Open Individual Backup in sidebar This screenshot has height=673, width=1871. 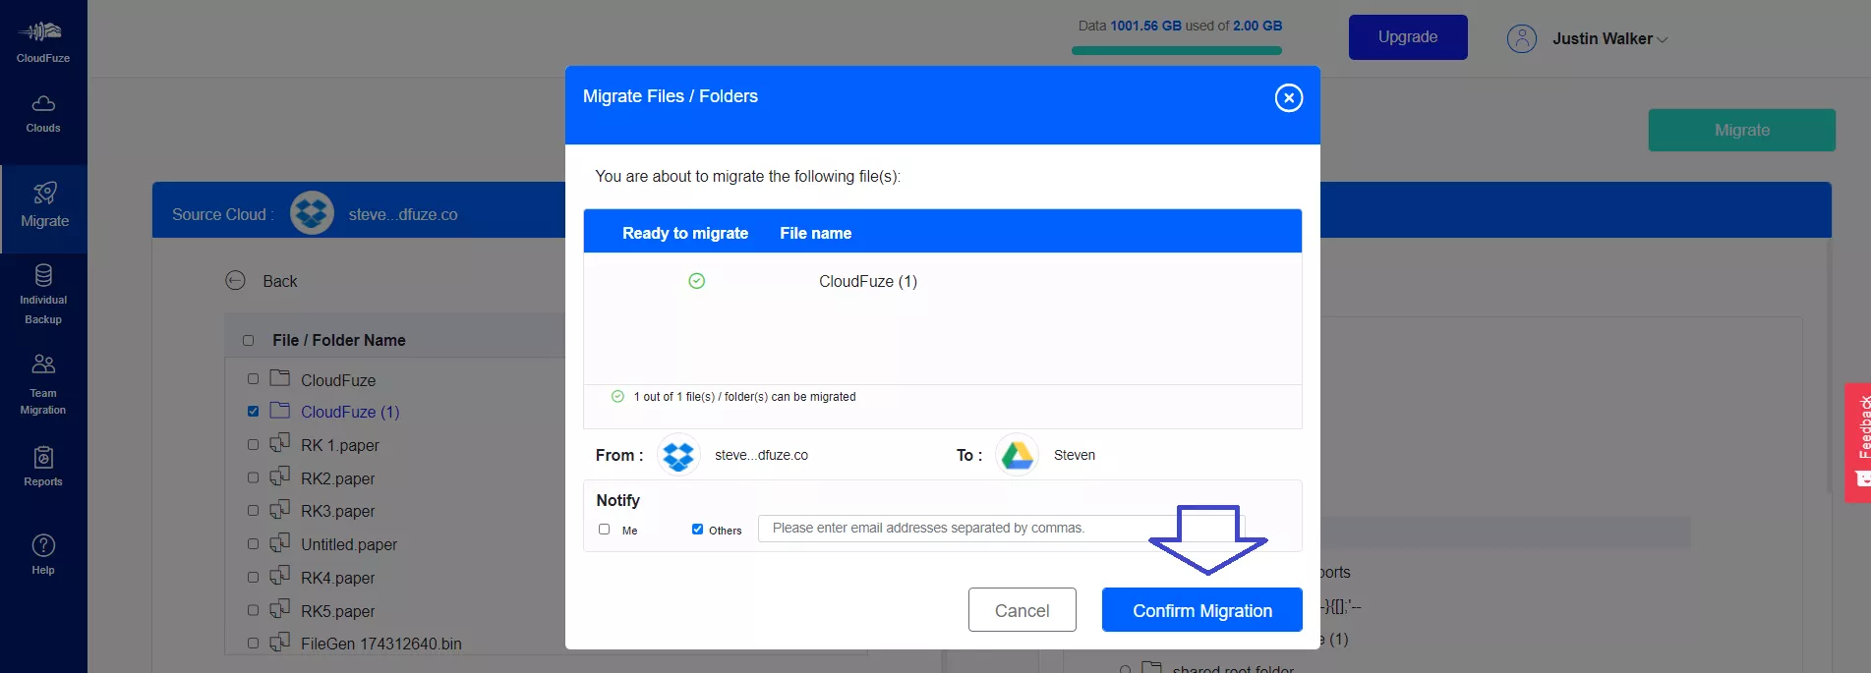(43, 294)
